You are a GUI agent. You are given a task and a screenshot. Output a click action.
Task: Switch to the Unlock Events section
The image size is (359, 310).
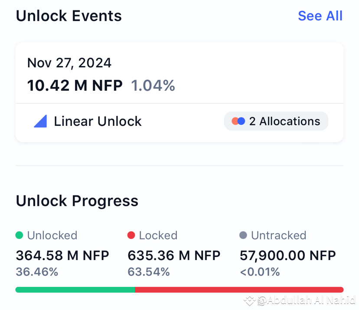(x=69, y=16)
